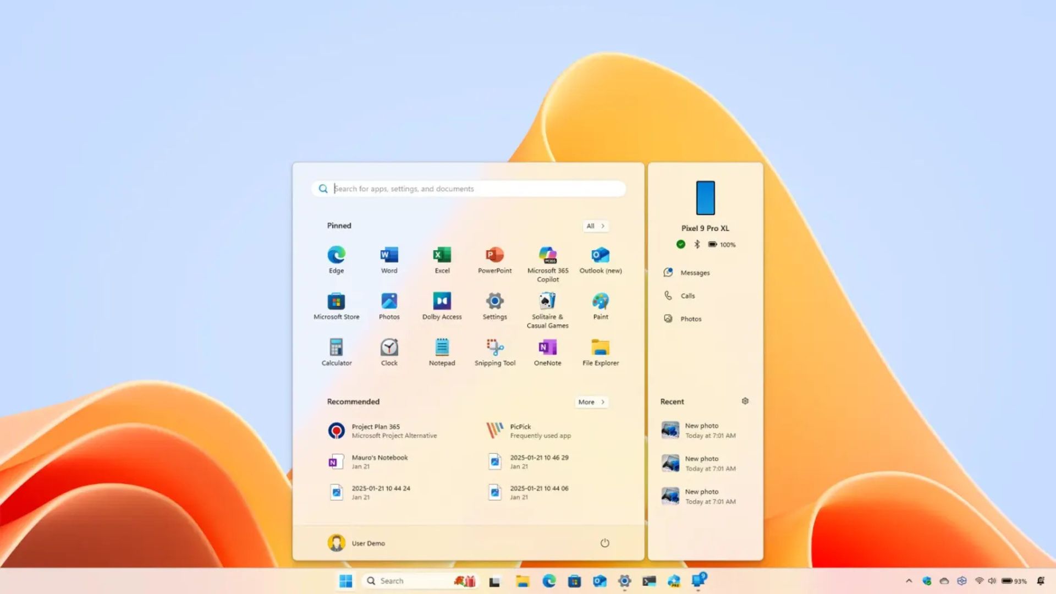Open the Clock app

pos(389,347)
